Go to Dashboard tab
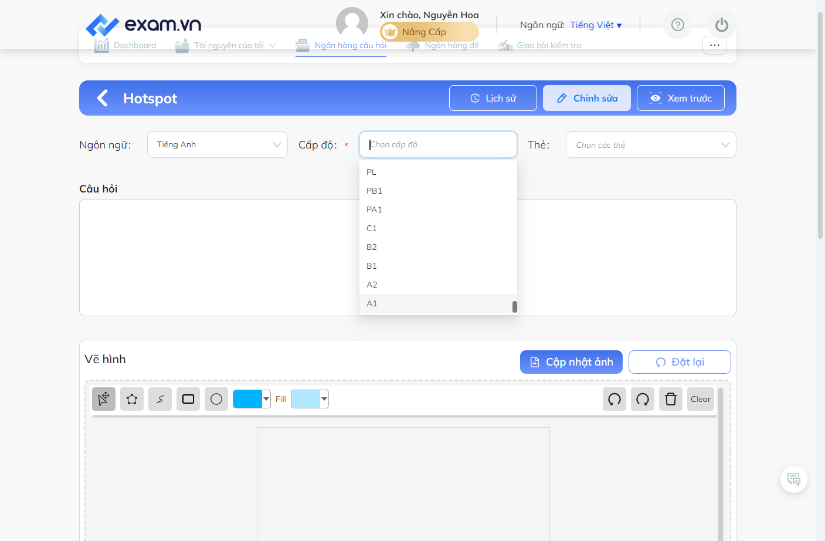The image size is (825, 541). [125, 45]
